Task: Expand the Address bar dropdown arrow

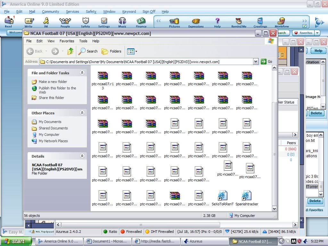Action: tap(256, 61)
